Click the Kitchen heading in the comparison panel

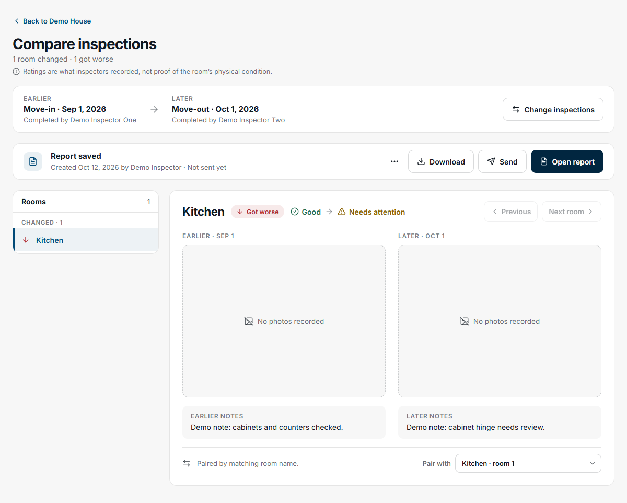[203, 212]
